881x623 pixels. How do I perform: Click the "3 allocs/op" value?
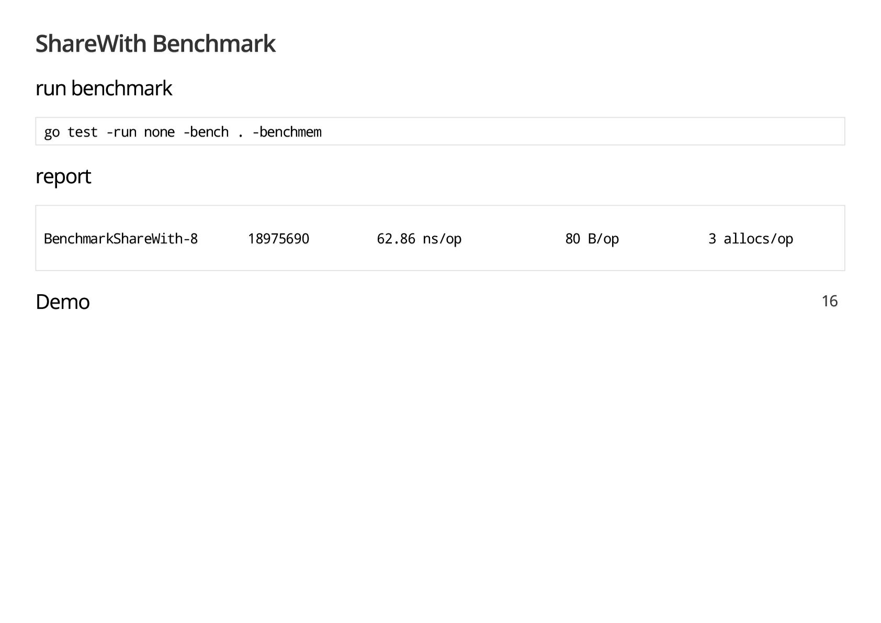(x=750, y=239)
